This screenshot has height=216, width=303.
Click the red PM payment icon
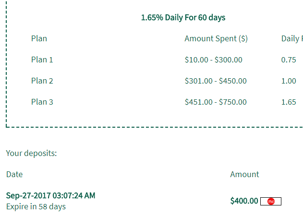pos(271,202)
